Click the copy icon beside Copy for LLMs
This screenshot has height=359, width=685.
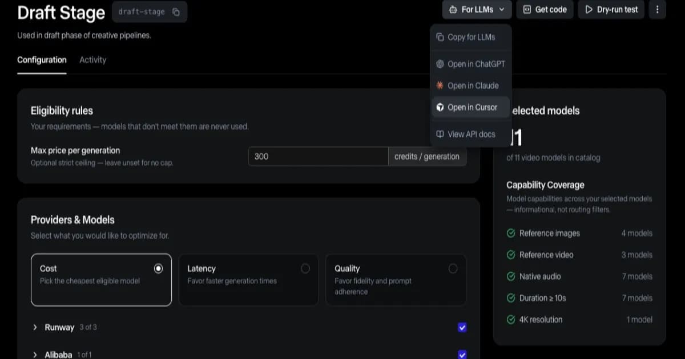(440, 37)
